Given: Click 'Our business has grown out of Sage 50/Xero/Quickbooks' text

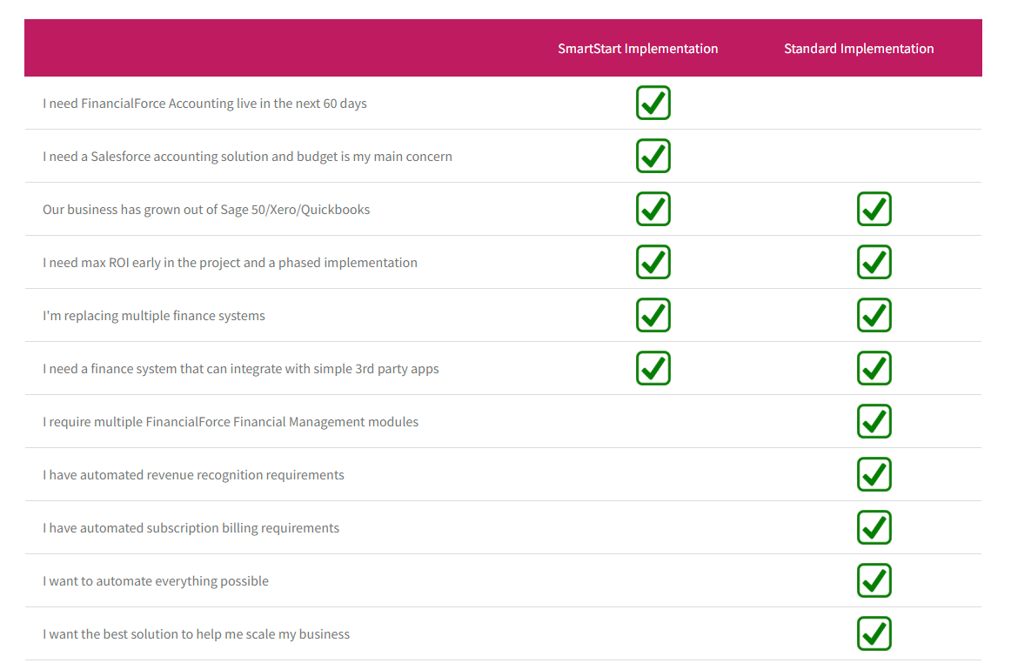Looking at the screenshot, I should (x=206, y=210).
